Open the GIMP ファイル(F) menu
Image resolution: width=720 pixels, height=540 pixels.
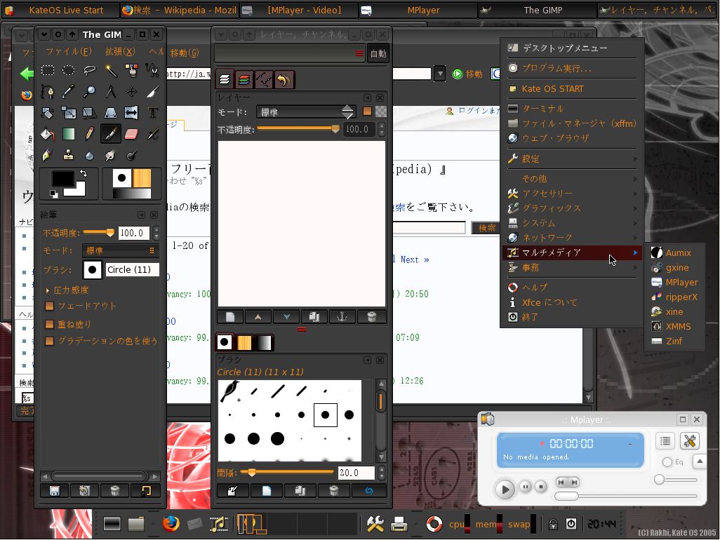(68, 51)
